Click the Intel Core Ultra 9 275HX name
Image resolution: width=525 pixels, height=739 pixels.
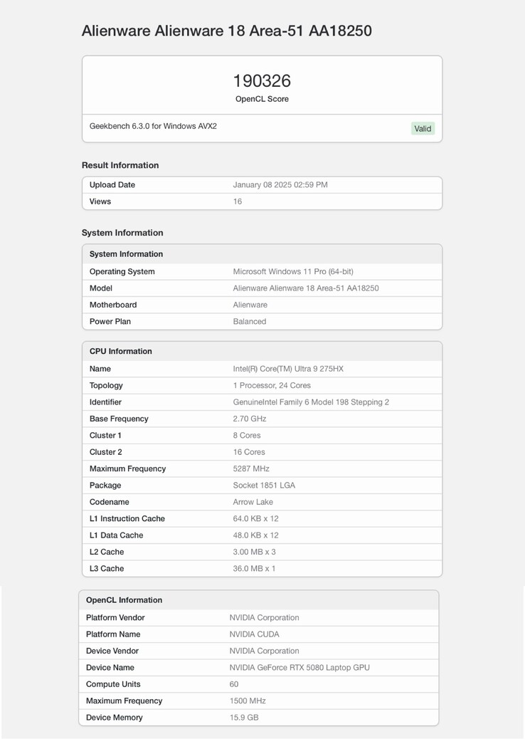288,369
